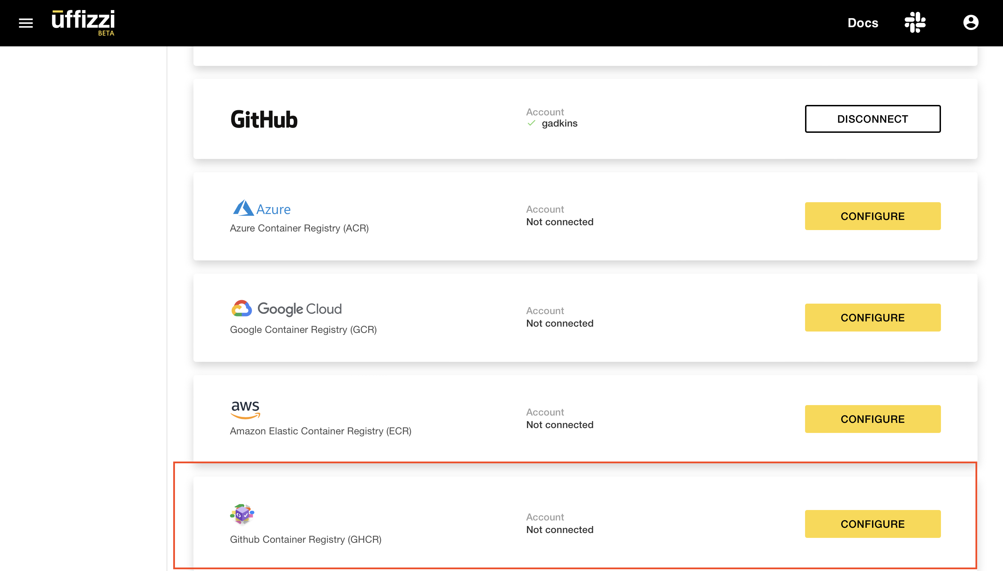The width and height of the screenshot is (1003, 571).
Task: Open the hamburger navigation menu
Action: (x=26, y=23)
